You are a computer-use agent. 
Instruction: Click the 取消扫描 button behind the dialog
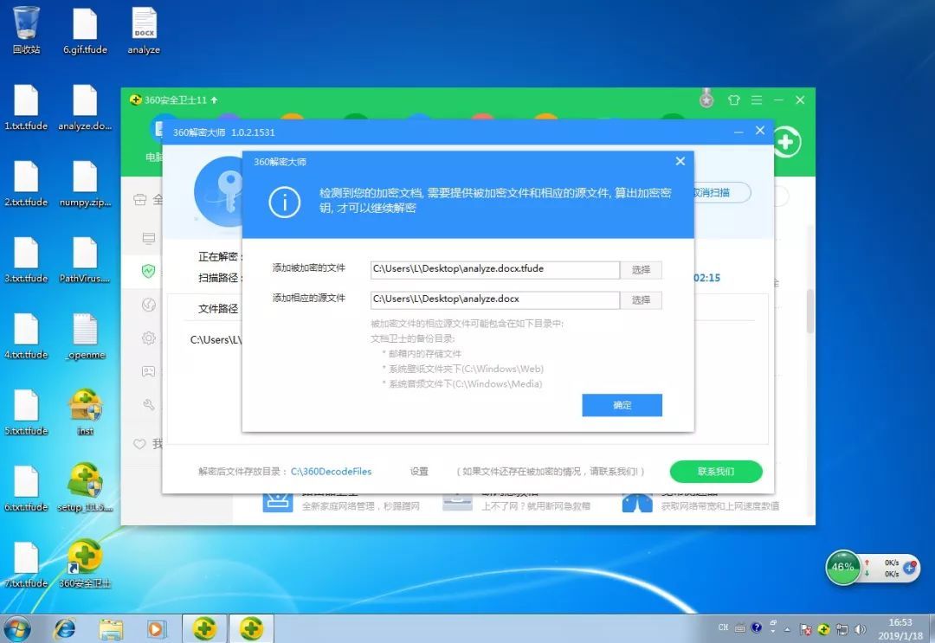[x=721, y=192]
